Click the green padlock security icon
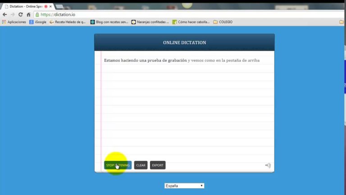Viewport: 346px width, 195px height. [37, 14]
